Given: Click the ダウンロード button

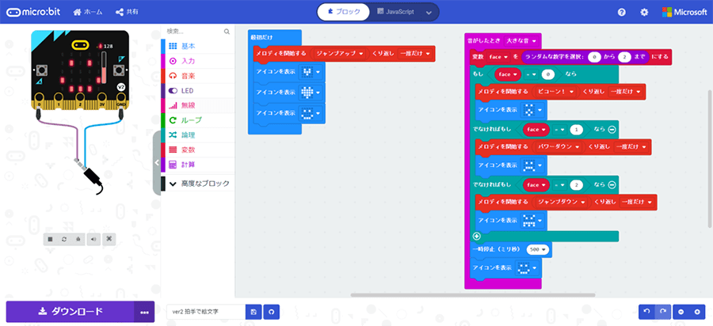Looking at the screenshot, I should 70,312.
